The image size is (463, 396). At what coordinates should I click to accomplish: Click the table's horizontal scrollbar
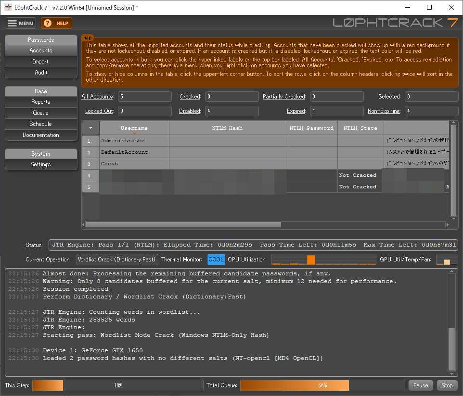(183, 224)
